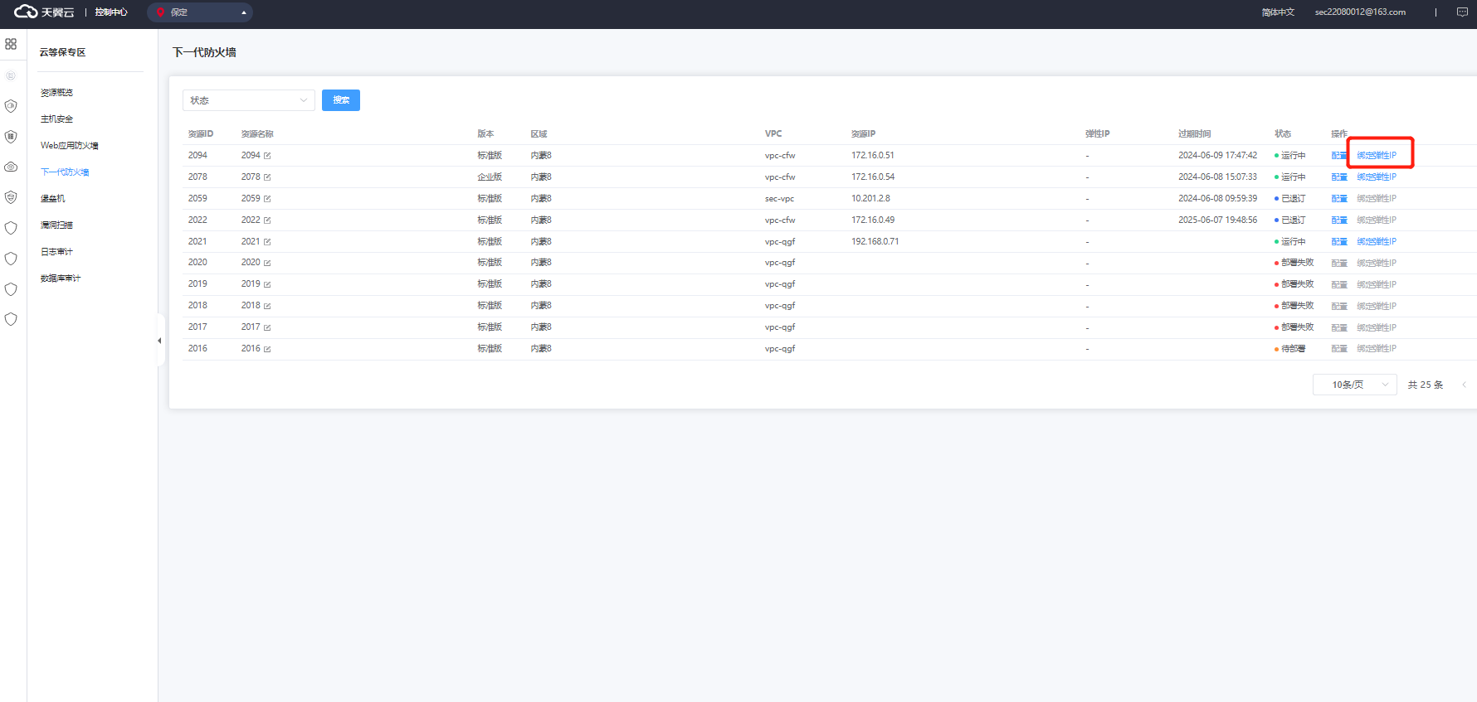
Task: Click the edit-name icon beside resource 2017
Action: pyautogui.click(x=267, y=327)
